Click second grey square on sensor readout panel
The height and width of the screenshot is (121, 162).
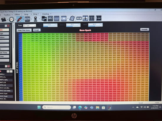pos(11,71)
